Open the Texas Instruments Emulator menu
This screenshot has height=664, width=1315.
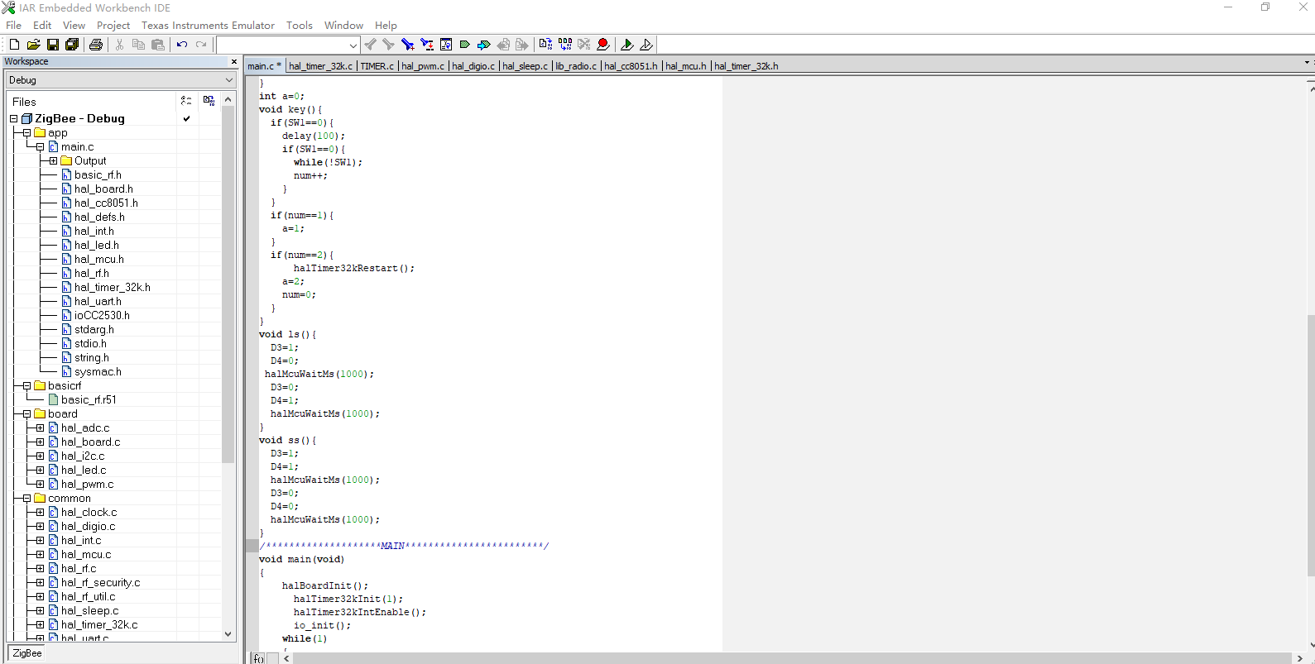(x=208, y=26)
